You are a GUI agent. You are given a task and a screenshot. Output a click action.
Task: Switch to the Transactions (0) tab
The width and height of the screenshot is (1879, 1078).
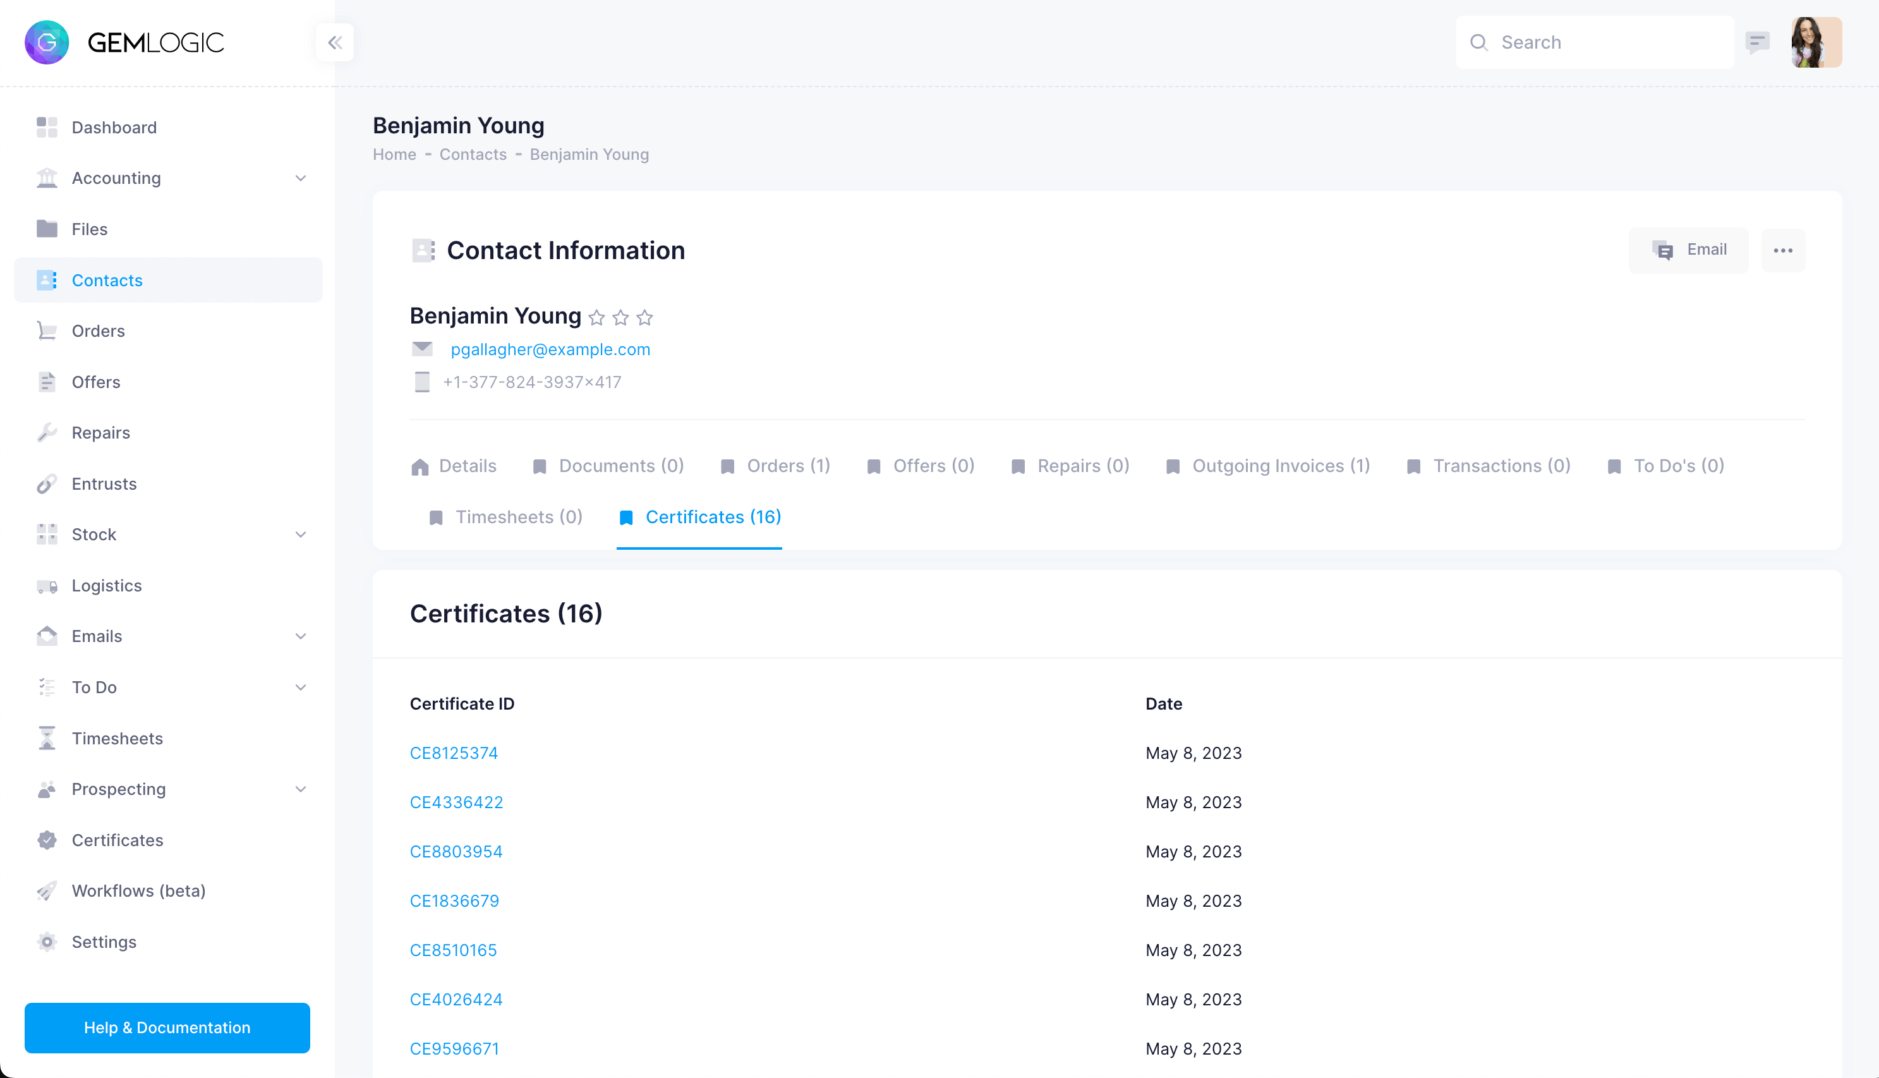tap(1489, 466)
